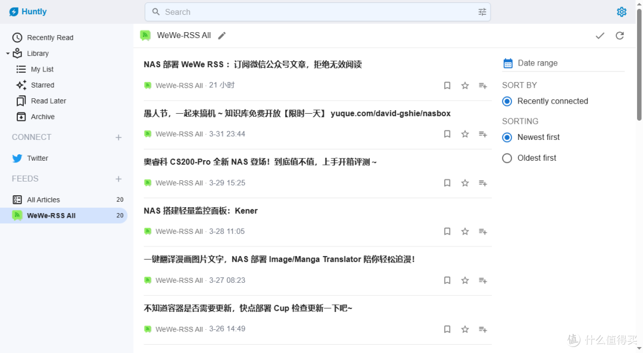Click the Library label in sidebar
Screen dimensions: 643x353
click(x=38, y=54)
